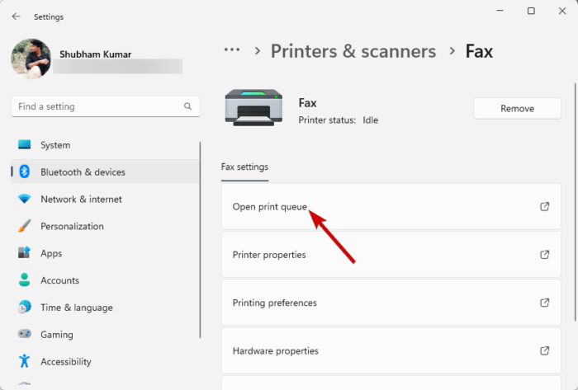Open Time & language settings
Viewport: 578px width, 390px height.
point(105,308)
